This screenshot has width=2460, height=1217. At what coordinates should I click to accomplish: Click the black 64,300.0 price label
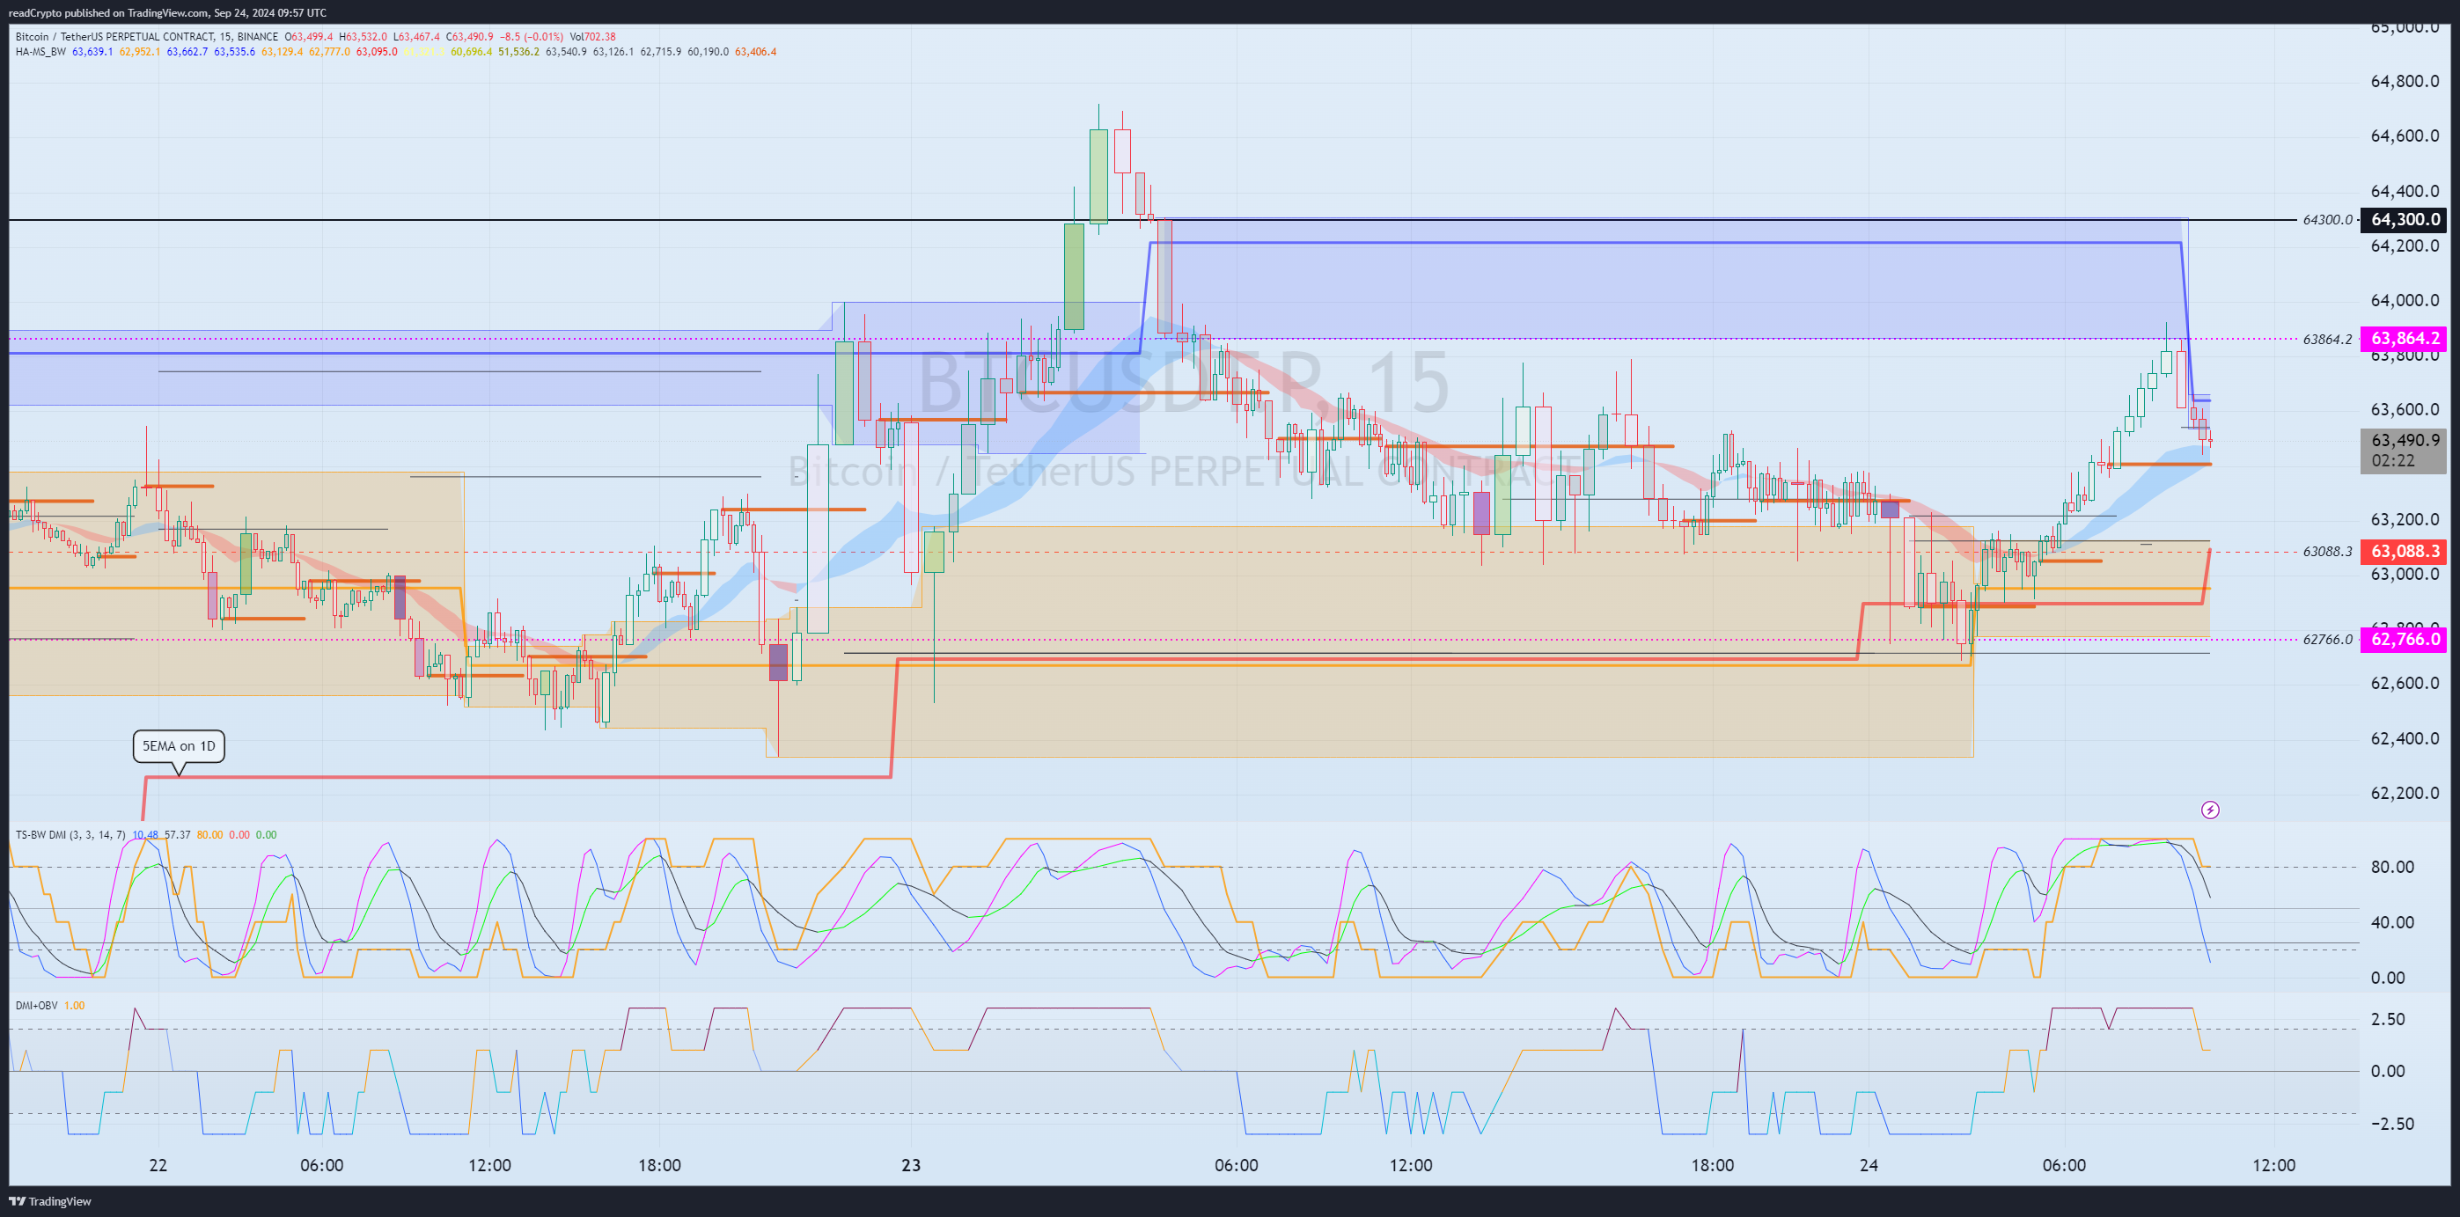pyautogui.click(x=2405, y=219)
